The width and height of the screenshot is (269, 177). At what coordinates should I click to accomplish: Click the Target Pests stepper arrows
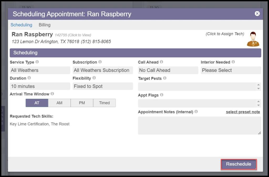coord(258,87)
